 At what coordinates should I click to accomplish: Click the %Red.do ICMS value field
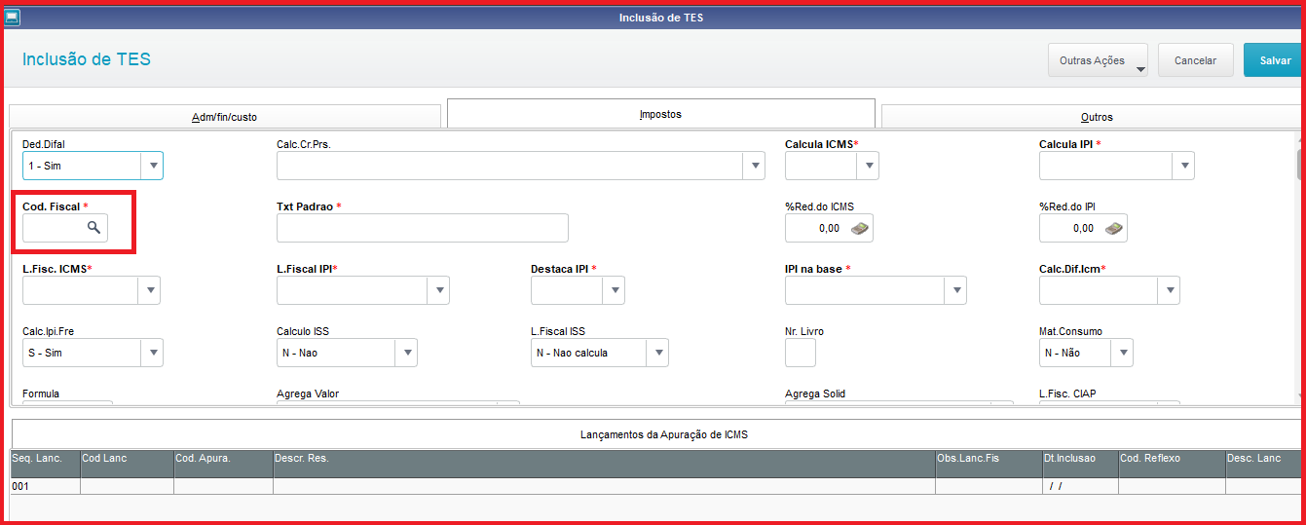817,228
